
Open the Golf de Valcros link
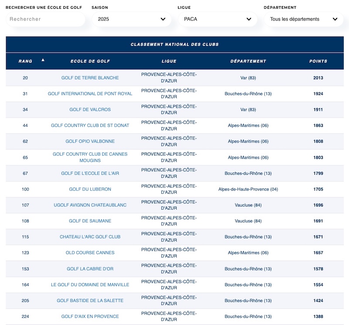click(90, 109)
